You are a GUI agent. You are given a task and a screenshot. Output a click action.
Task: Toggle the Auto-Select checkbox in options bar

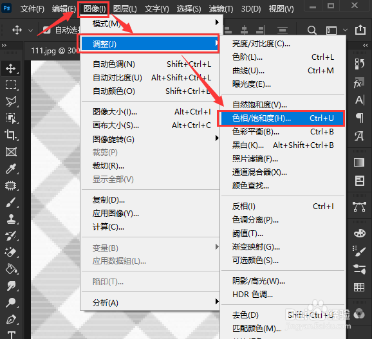(47, 30)
